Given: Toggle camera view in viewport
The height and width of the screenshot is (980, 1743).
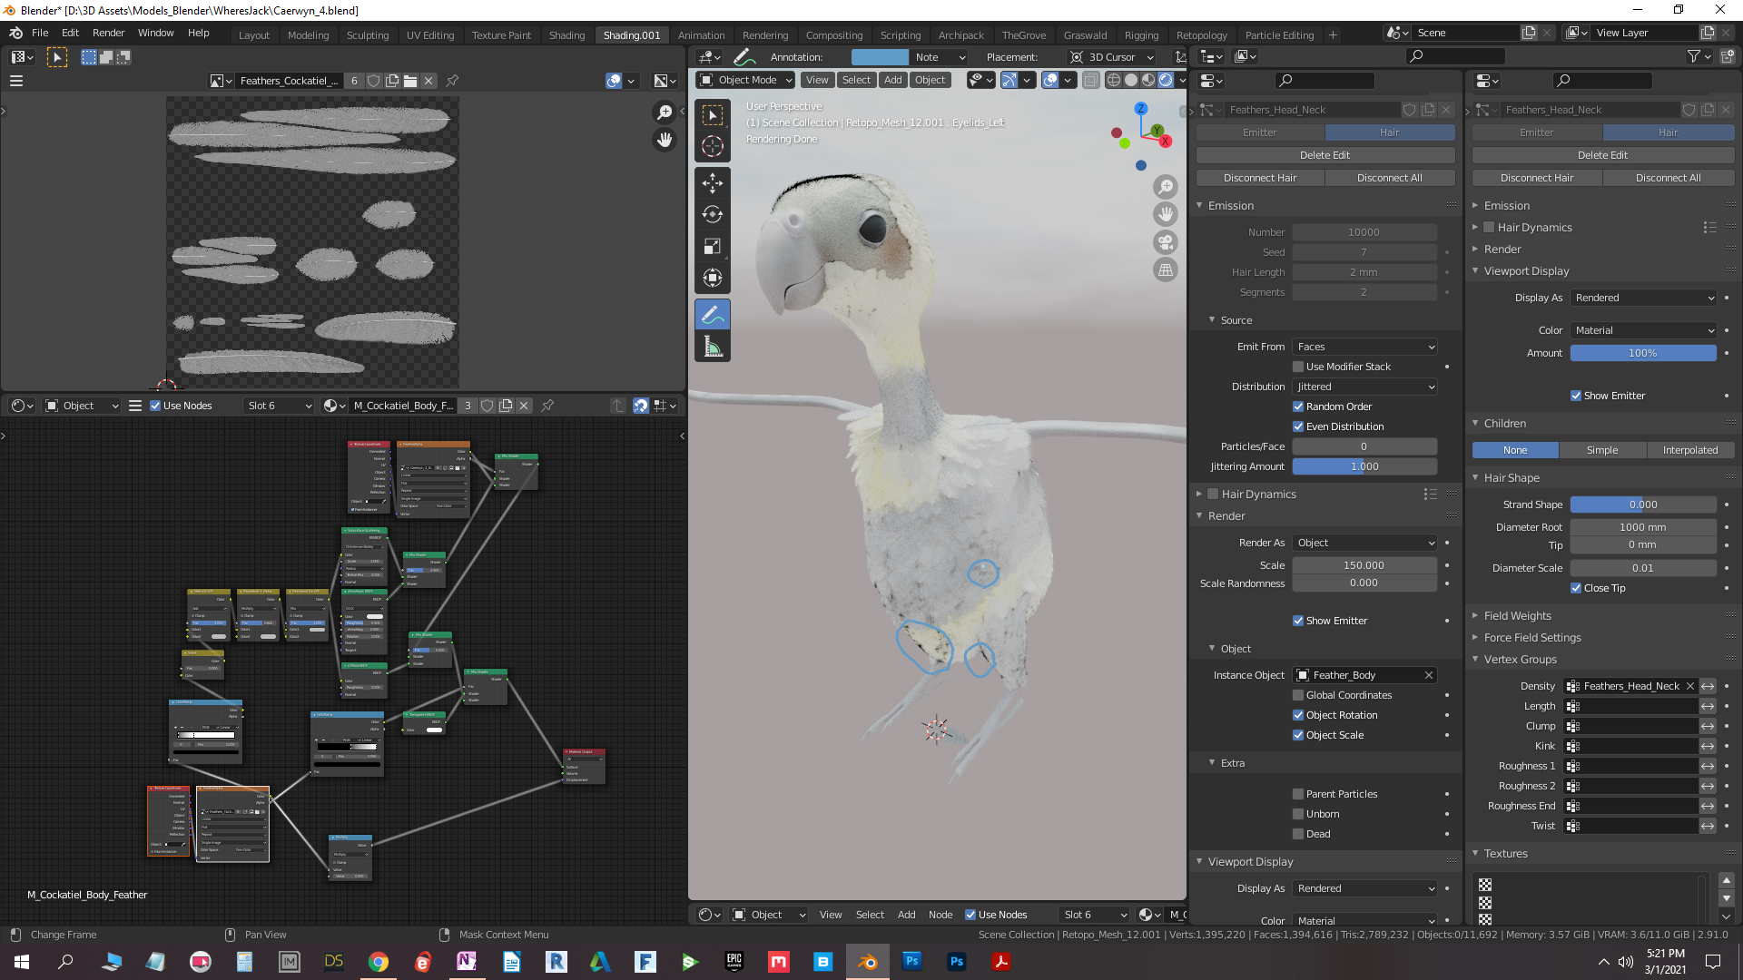Looking at the screenshot, I should 1166,242.
